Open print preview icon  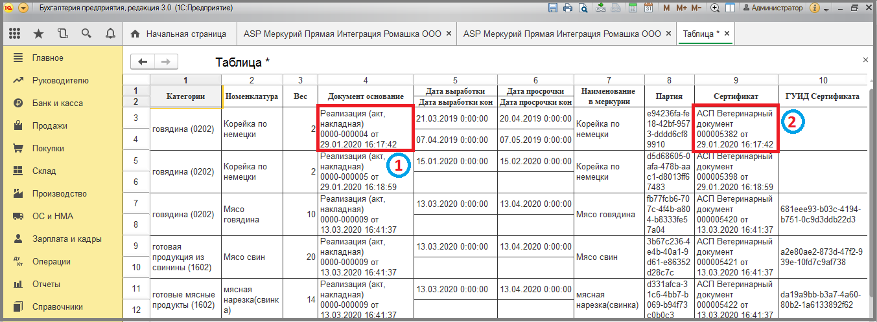point(583,8)
